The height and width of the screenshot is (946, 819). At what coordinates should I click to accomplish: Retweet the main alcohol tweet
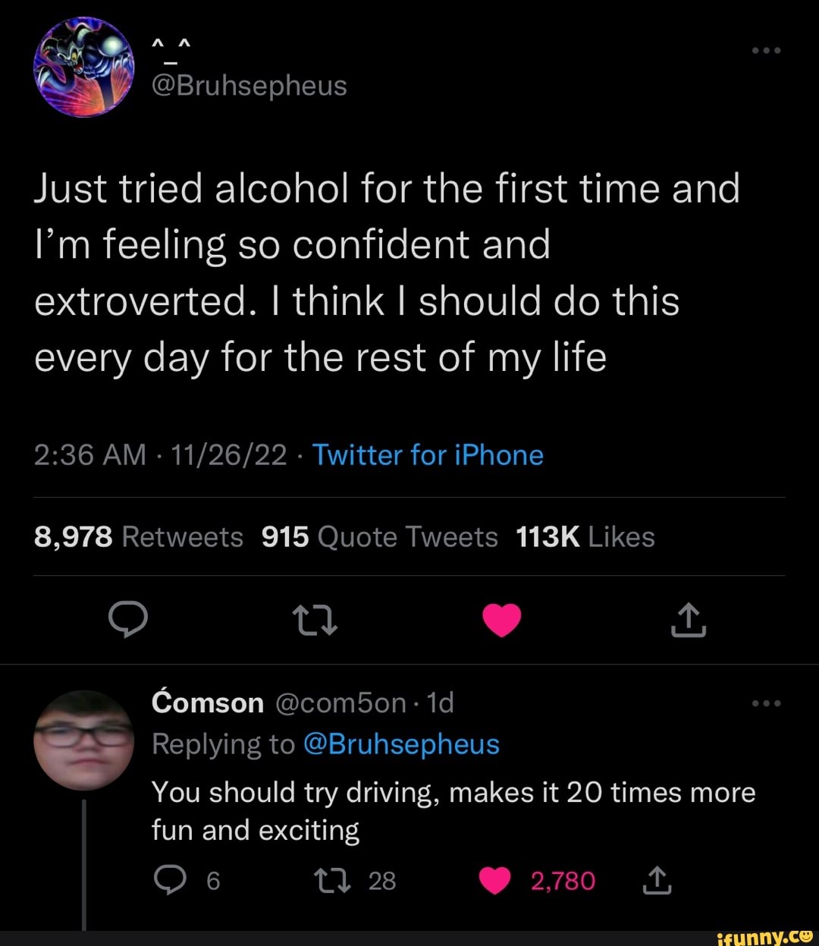pos(315,621)
